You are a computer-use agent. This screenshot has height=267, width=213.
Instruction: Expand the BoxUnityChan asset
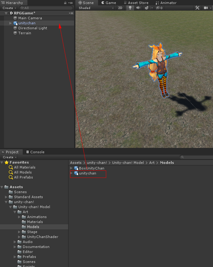(x=71, y=168)
